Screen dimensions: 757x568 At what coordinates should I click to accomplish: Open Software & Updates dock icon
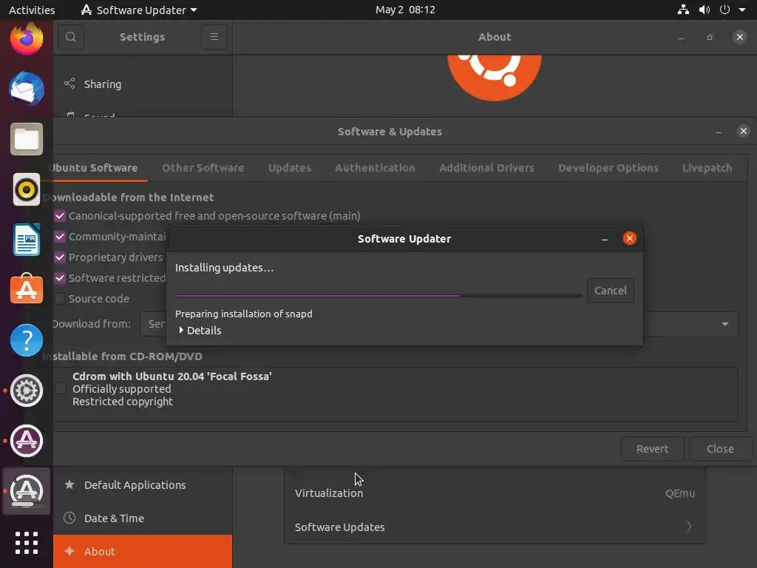[x=27, y=441]
